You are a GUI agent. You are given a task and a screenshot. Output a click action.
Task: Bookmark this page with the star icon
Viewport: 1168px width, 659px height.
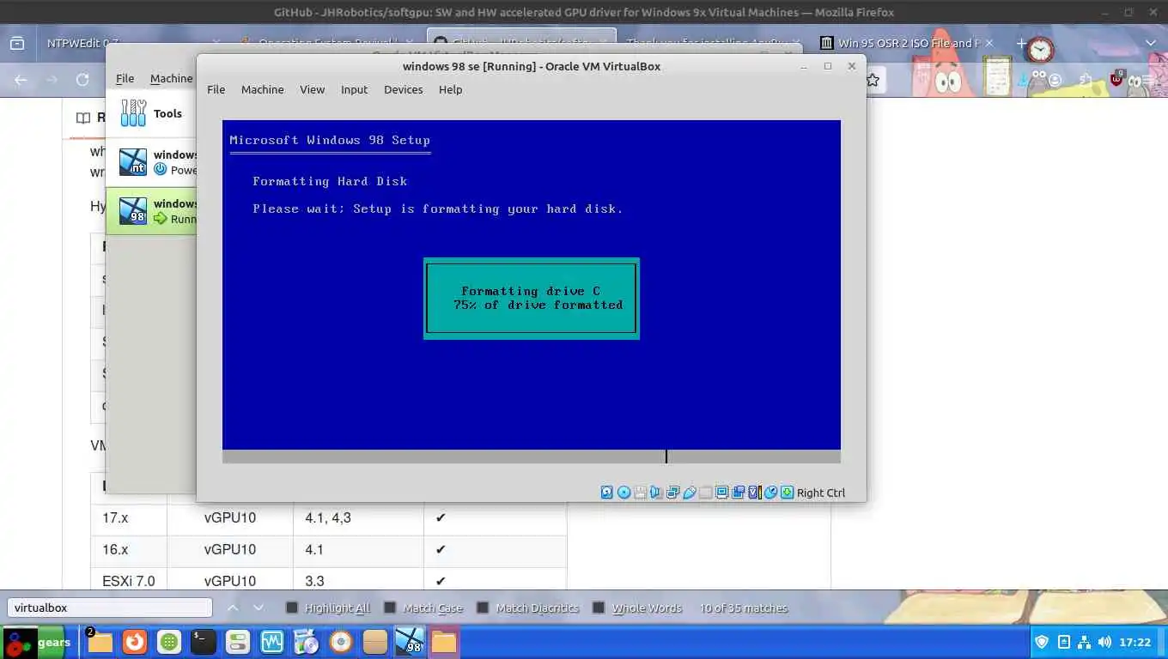873,80
